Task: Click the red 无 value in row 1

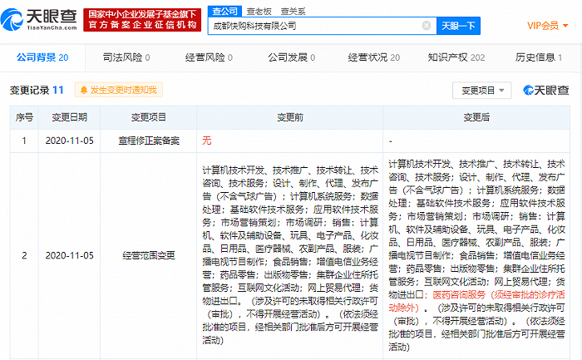Action: click(x=207, y=141)
